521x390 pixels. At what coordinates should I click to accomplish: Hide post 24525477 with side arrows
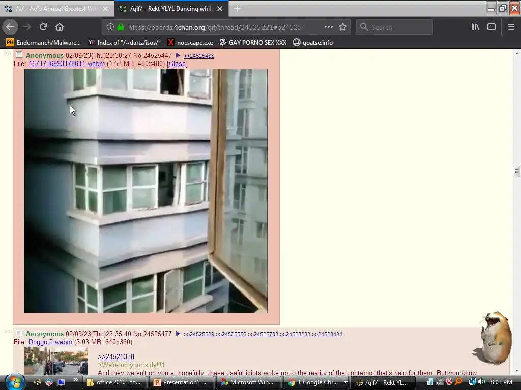point(7,331)
